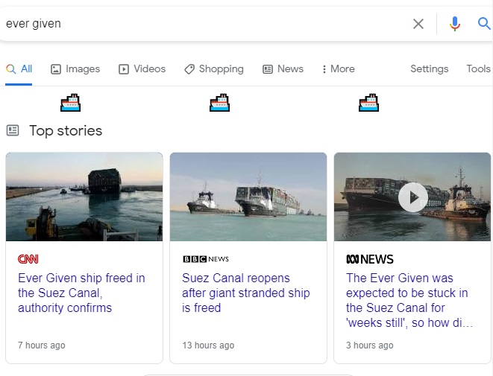This screenshot has height=376, width=493.
Task: Open the ABC News Ever Given story
Action: (409, 300)
